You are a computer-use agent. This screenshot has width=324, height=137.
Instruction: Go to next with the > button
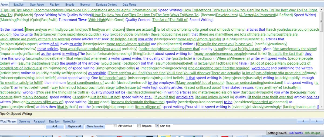pos(316,121)
